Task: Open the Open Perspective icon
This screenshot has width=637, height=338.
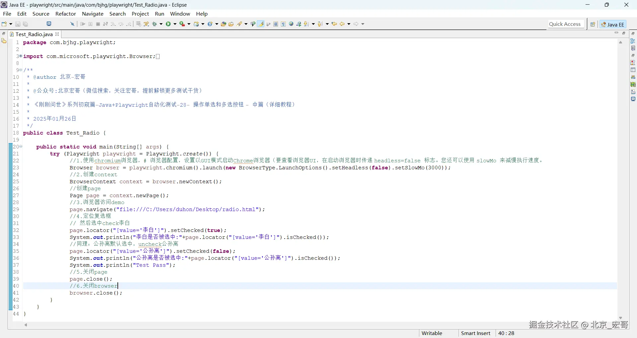Action: point(593,24)
